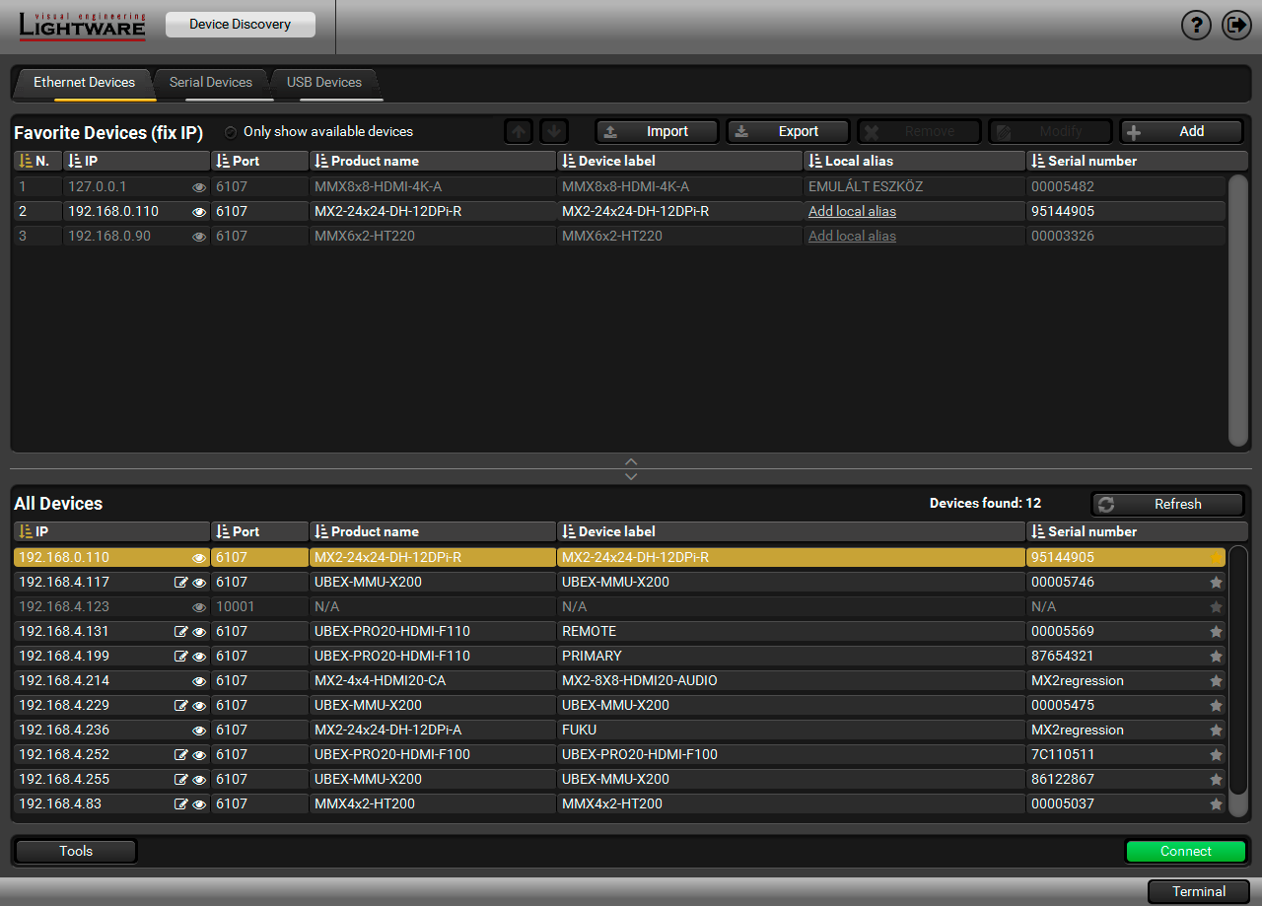Screen dimensions: 1262x906
Task: Sort favorites by Port column
Action: (260, 161)
